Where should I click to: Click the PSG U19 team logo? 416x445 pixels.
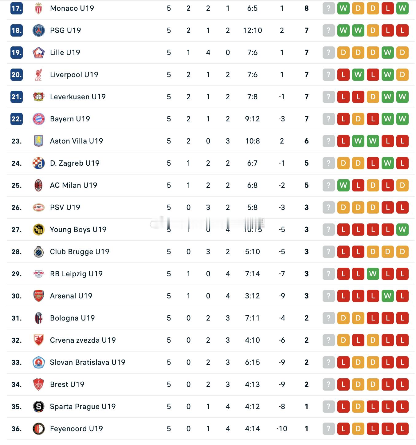click(38, 30)
